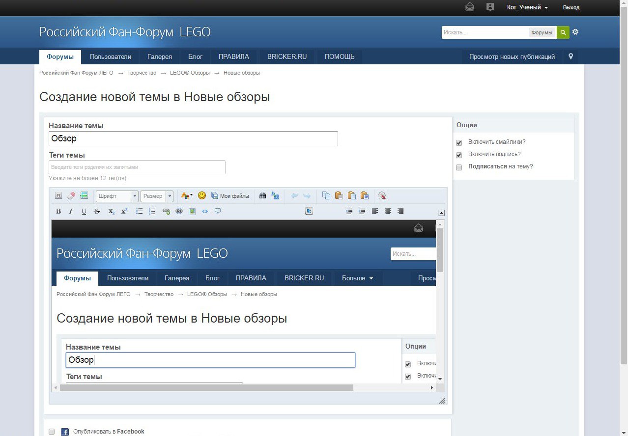Click the 'Название темы' field containing Обзор
The image size is (628, 436).
[x=193, y=138]
